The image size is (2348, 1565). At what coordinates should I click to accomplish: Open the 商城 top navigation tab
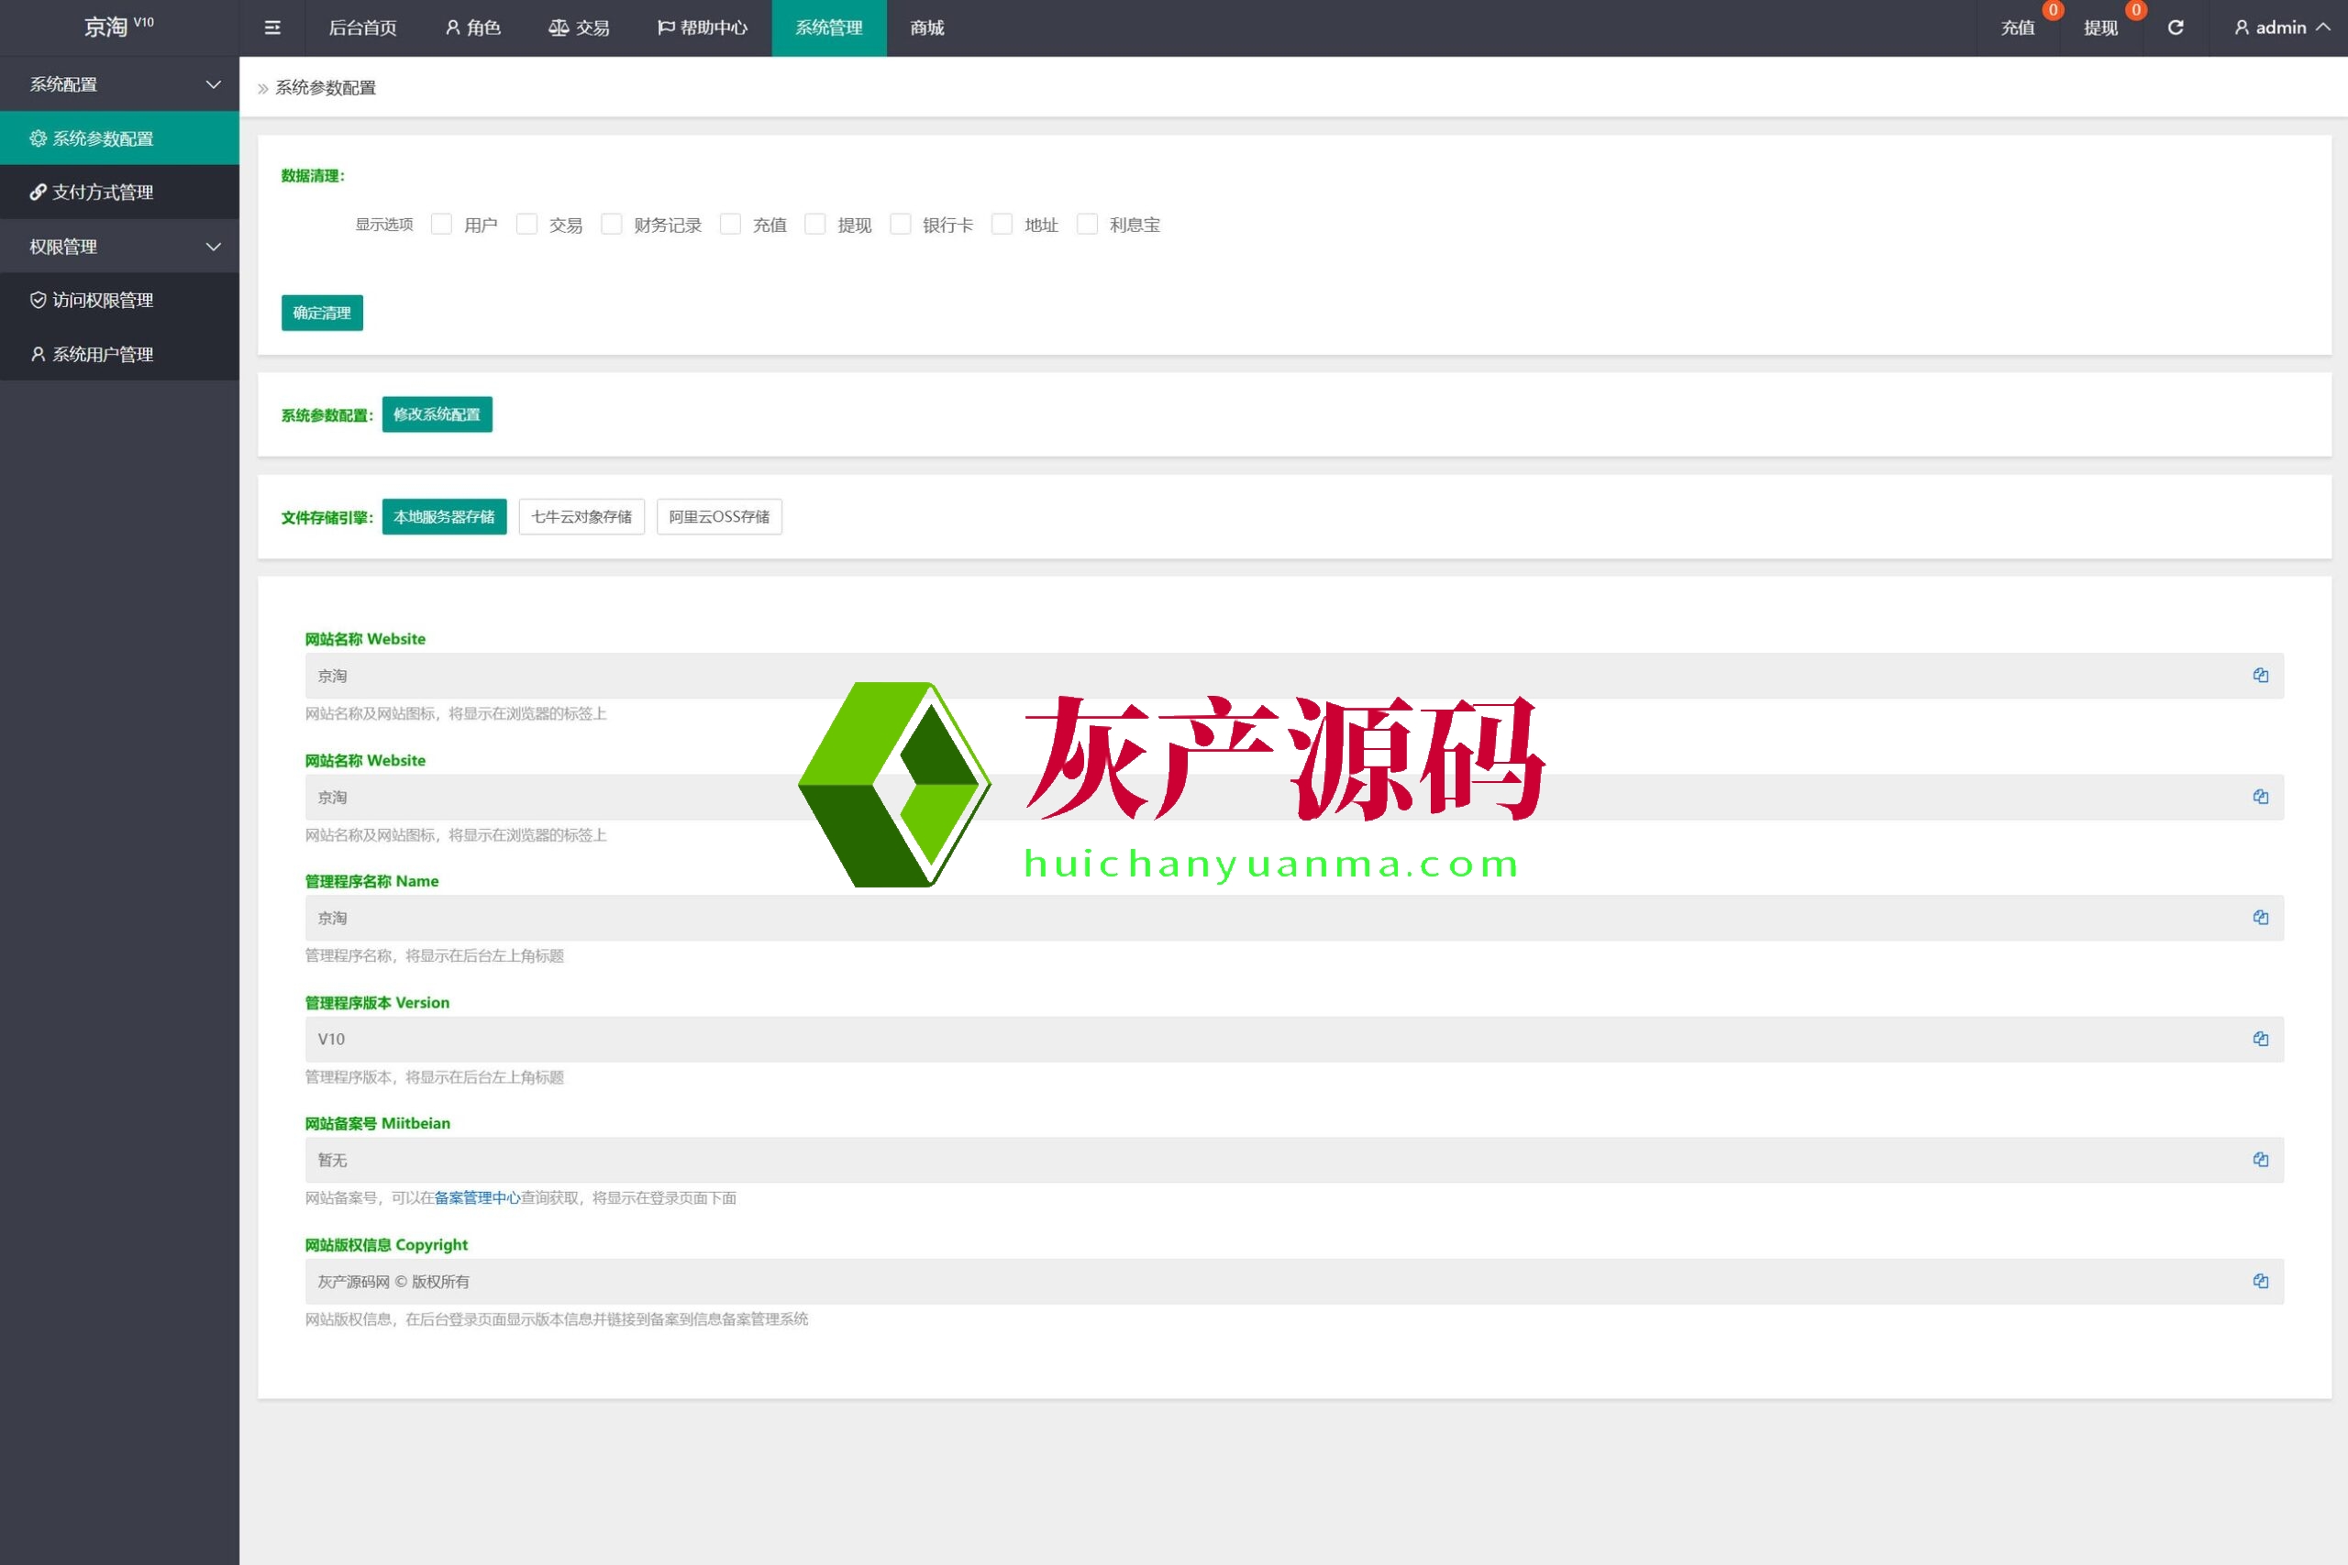click(x=926, y=28)
